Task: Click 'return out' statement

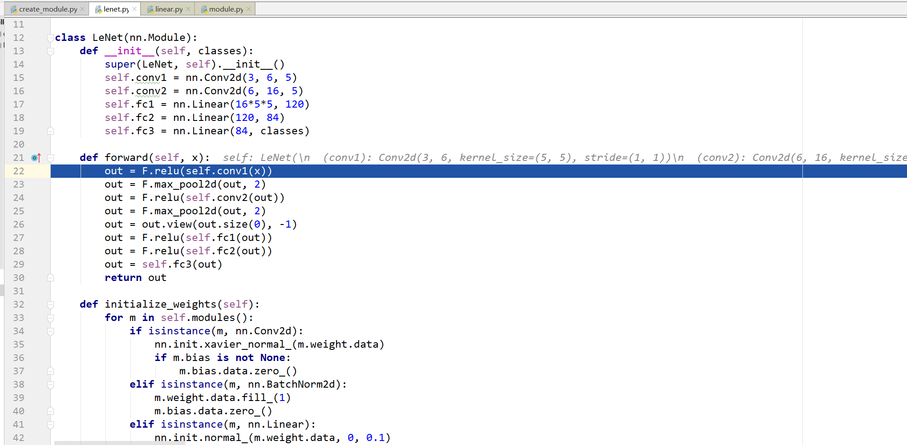Action: coord(136,278)
